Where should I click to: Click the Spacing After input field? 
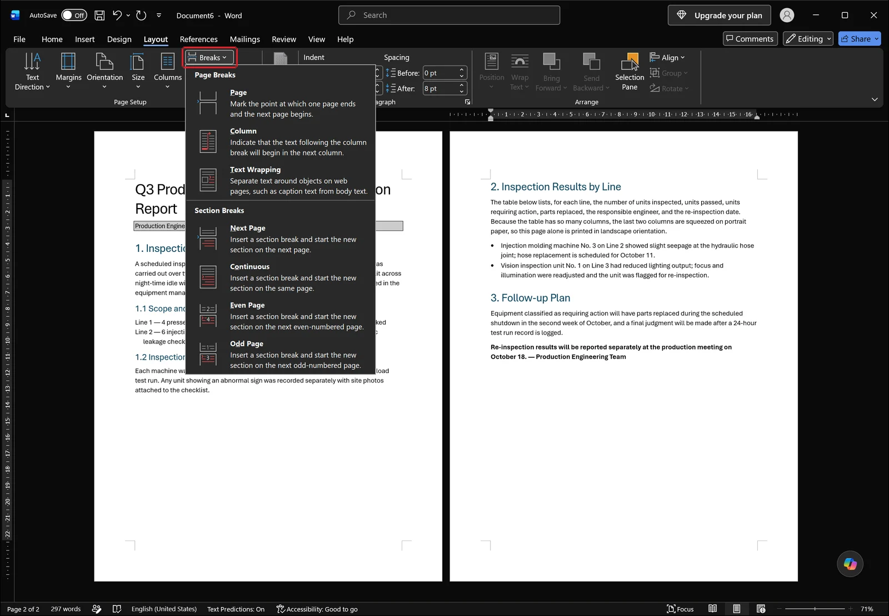(x=440, y=89)
